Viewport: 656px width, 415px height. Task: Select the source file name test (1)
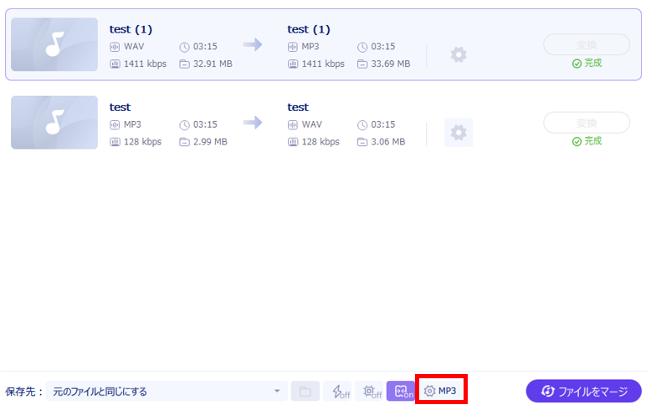[x=131, y=29]
